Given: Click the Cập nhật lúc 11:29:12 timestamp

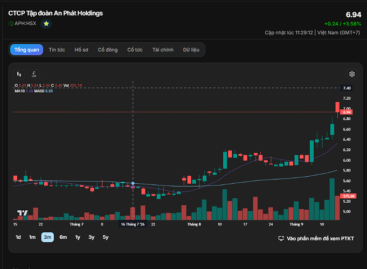Looking at the screenshot, I should 289,32.
